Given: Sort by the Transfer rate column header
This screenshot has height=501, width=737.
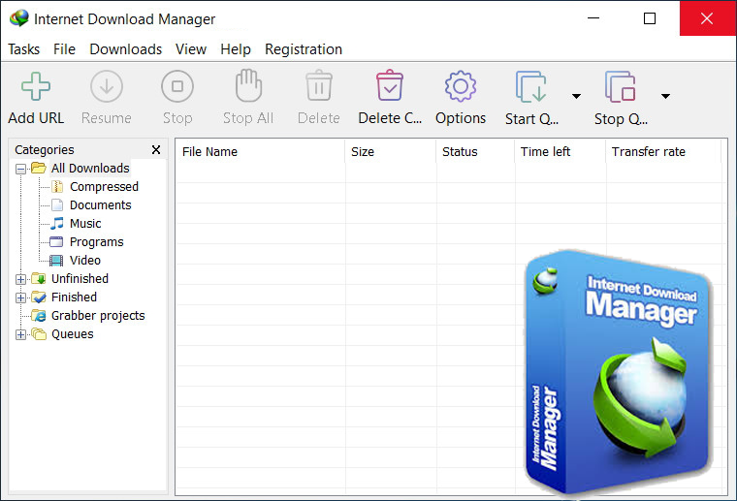Looking at the screenshot, I should point(663,152).
